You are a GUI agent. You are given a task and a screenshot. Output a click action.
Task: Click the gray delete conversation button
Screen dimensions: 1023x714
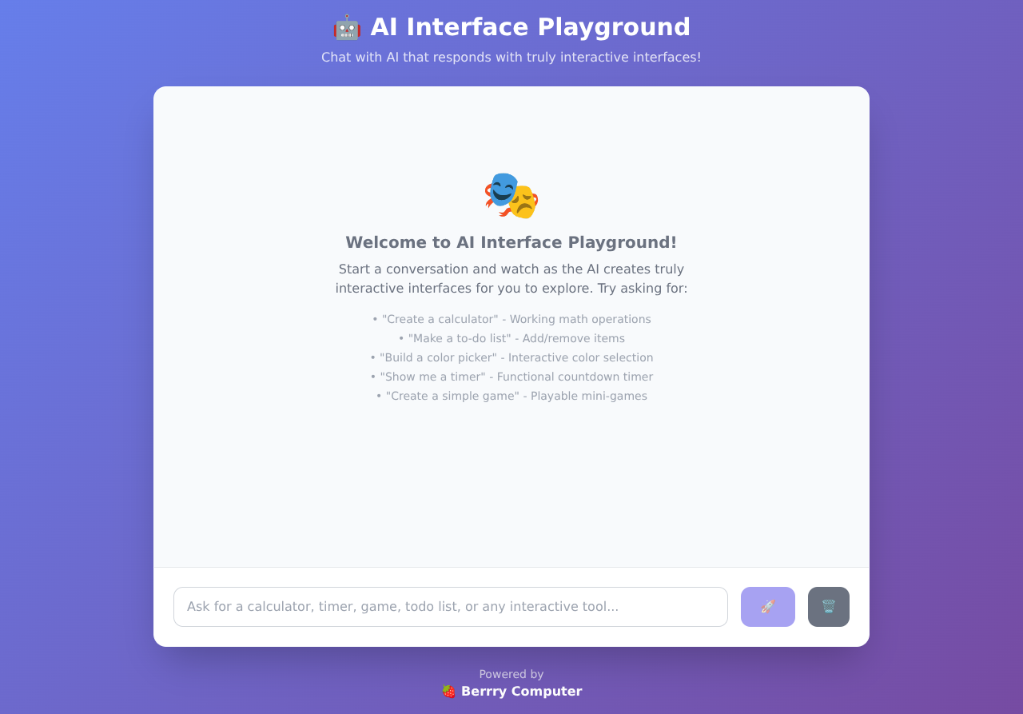[x=828, y=606]
